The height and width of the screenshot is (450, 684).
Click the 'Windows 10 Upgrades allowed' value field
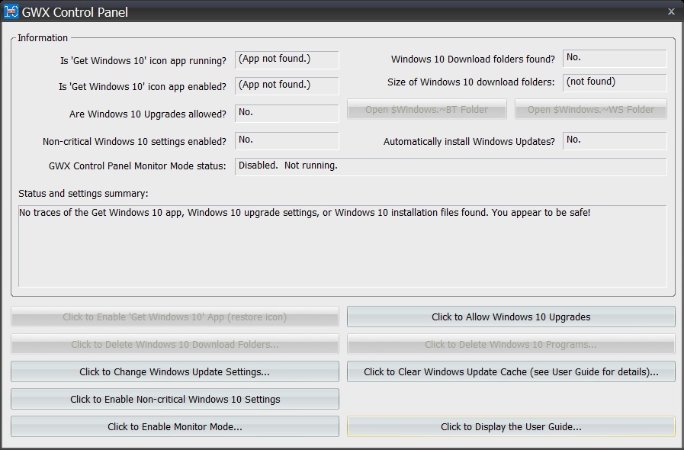pos(287,113)
